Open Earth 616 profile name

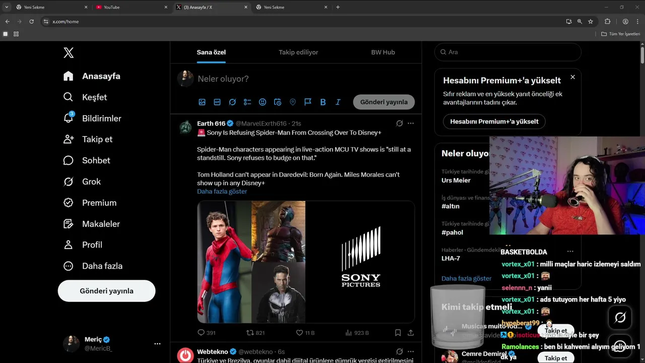[211, 124]
